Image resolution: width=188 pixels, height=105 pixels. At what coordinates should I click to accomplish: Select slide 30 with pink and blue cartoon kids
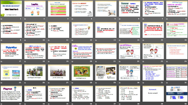coord(130,73)
